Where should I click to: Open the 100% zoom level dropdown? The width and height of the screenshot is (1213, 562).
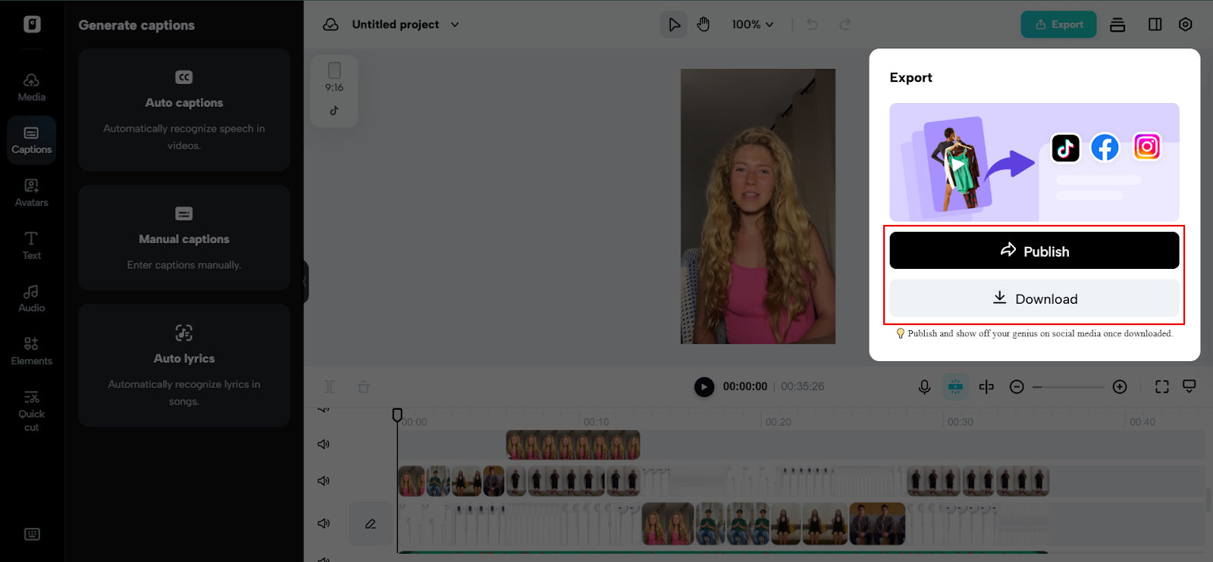[x=752, y=24]
